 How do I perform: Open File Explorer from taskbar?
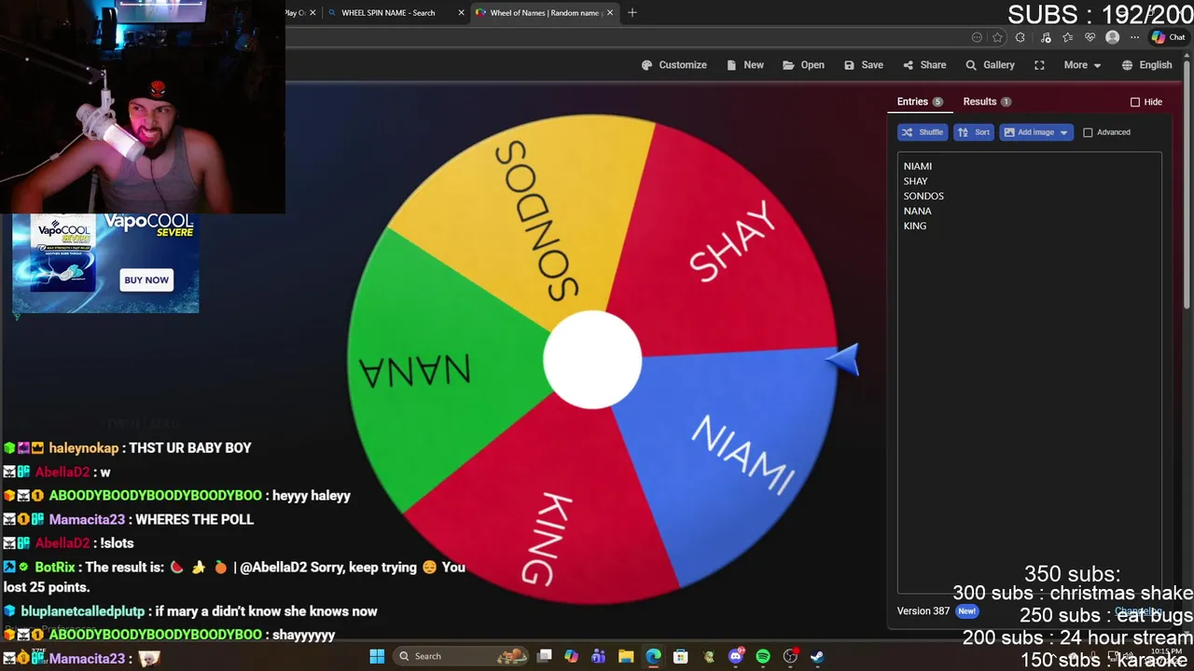(x=626, y=656)
